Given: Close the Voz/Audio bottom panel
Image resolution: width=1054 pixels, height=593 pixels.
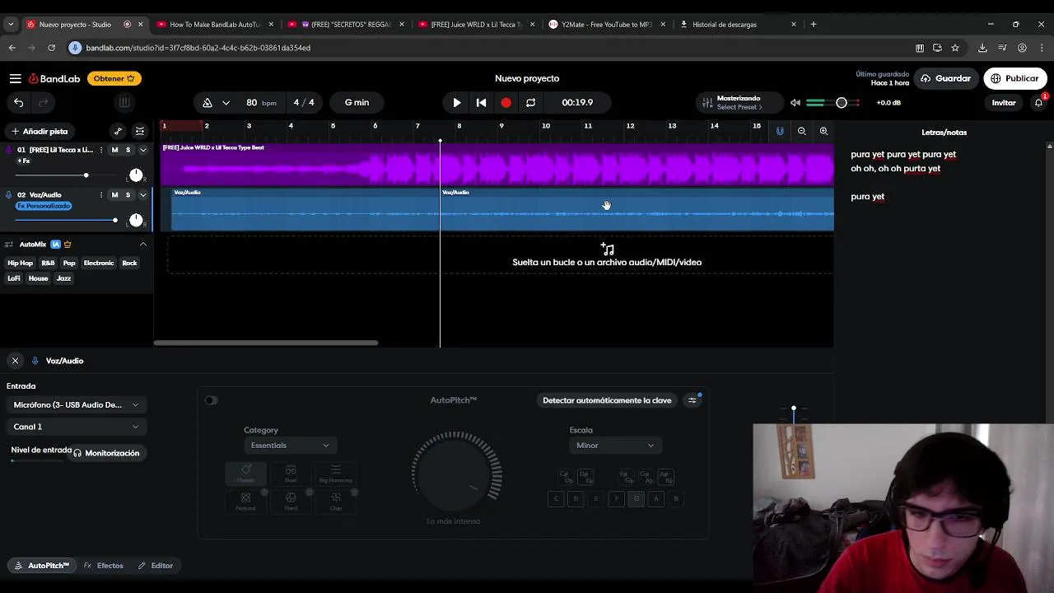Looking at the screenshot, I should click(15, 361).
